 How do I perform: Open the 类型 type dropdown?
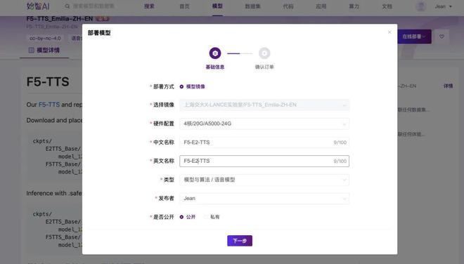264,180
